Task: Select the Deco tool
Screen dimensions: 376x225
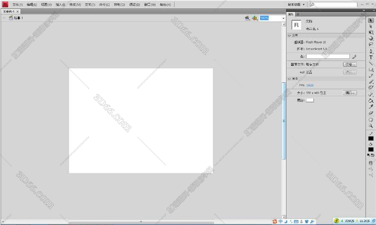Action: tap(370, 88)
